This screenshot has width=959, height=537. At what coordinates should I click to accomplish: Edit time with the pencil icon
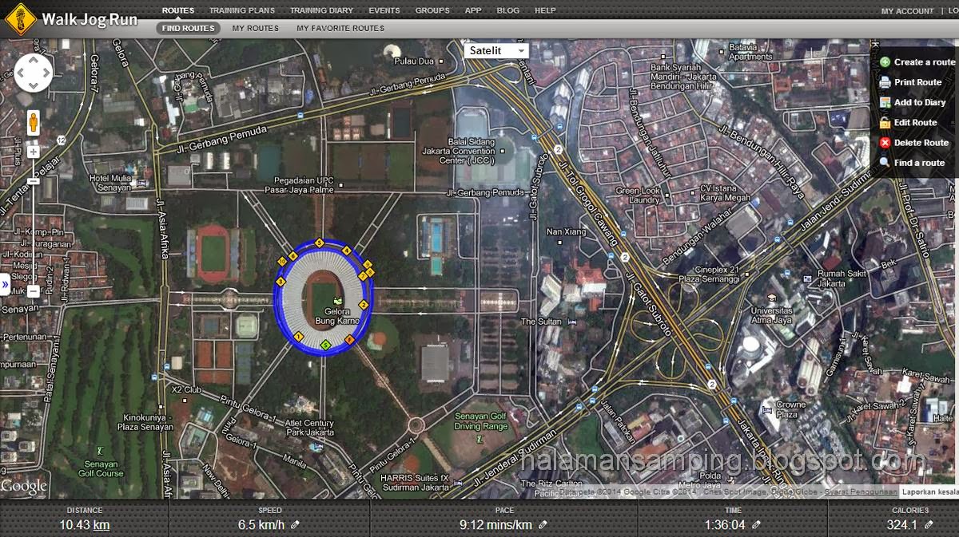[756, 524]
